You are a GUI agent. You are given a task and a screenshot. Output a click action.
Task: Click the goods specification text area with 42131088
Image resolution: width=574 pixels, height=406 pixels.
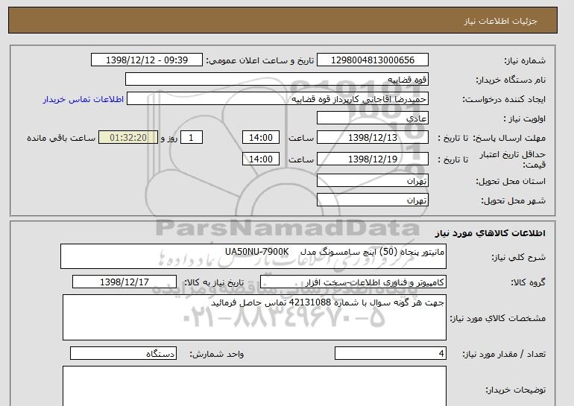254,317
